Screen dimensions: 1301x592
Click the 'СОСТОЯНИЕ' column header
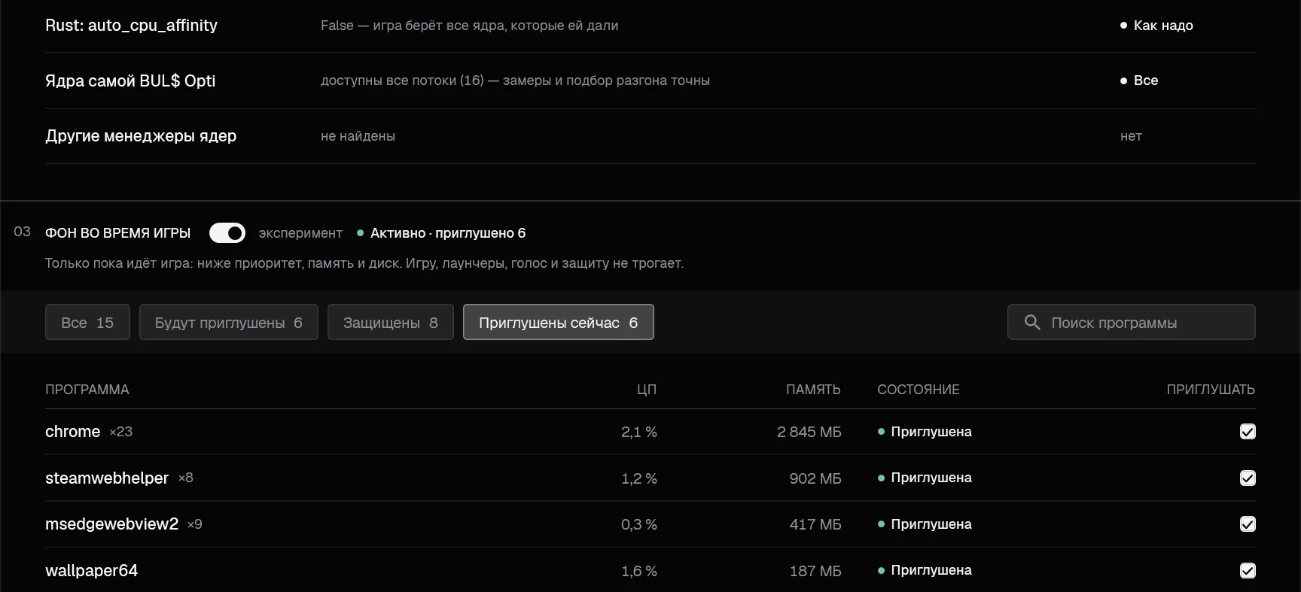coord(919,390)
